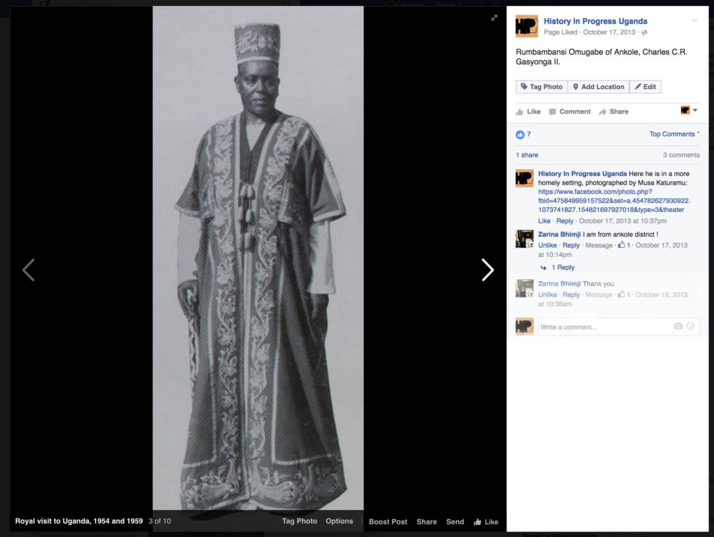The width and height of the screenshot is (714, 537).
Task: Click the blue thumbs-up reactions icon beside 7
Action: click(520, 134)
